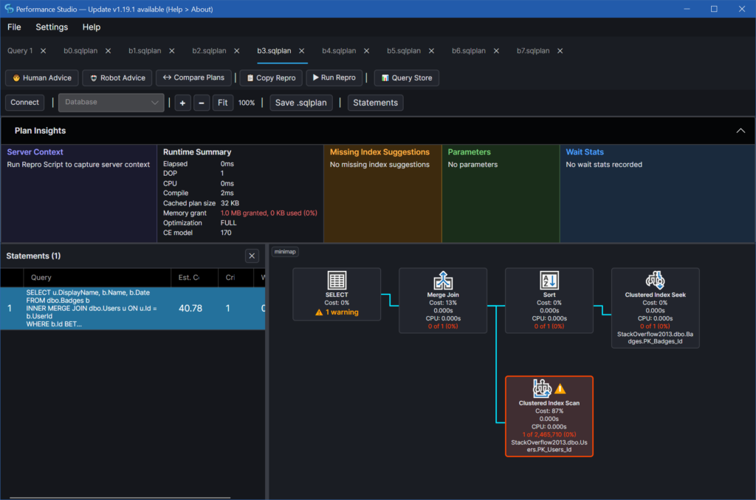Click the Parameters heading
756x500 pixels.
469,152
